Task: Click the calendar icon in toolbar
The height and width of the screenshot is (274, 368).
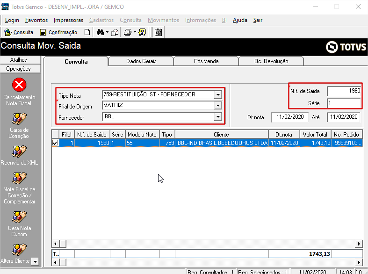Action: (x=158, y=32)
